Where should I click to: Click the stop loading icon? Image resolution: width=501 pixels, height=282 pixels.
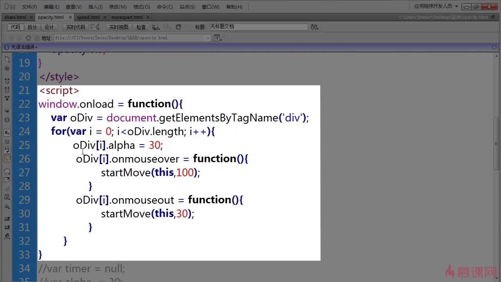click(28, 38)
